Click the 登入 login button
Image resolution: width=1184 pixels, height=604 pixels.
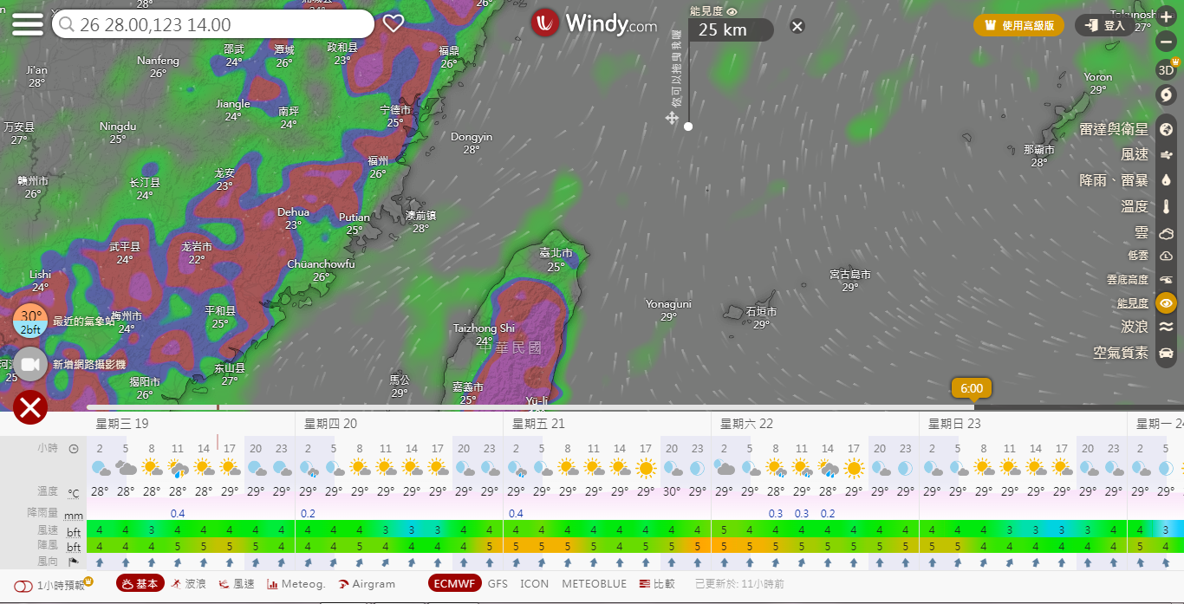coord(1105,25)
